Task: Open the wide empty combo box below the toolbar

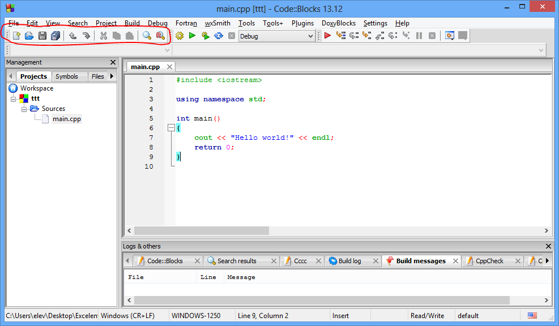Action: pos(359,50)
